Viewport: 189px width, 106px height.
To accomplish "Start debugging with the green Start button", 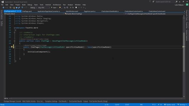I will (x=54, y=8).
